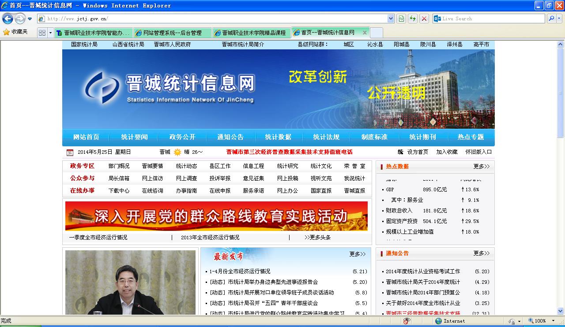Expand the address bar URL dropdown

pyautogui.click(x=391, y=19)
